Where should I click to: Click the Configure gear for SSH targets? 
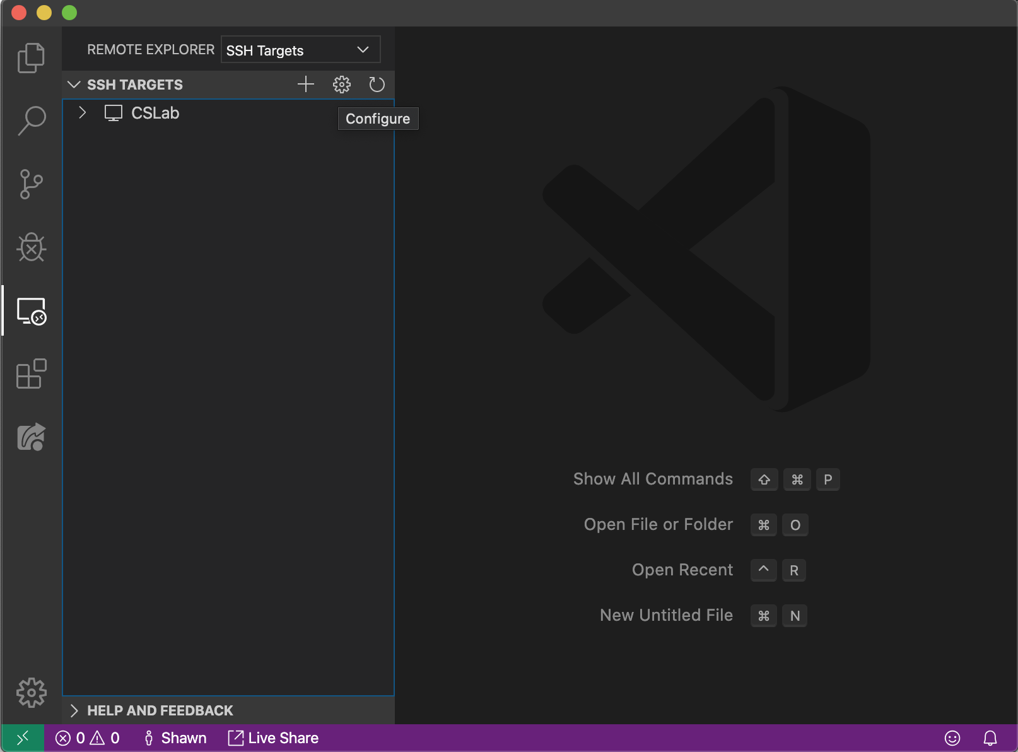(x=341, y=85)
